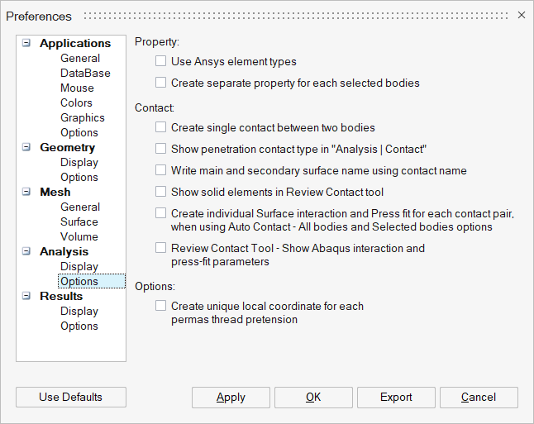
Task: Enable Use Ansys element types checkbox
Action: pyautogui.click(x=160, y=62)
